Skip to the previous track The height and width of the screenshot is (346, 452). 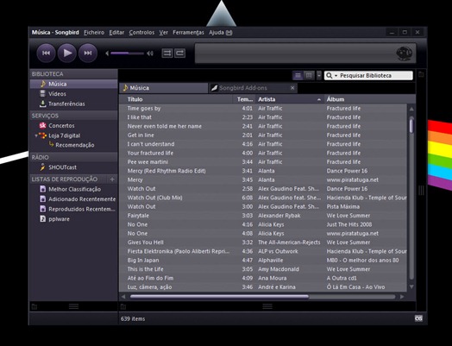(46, 53)
